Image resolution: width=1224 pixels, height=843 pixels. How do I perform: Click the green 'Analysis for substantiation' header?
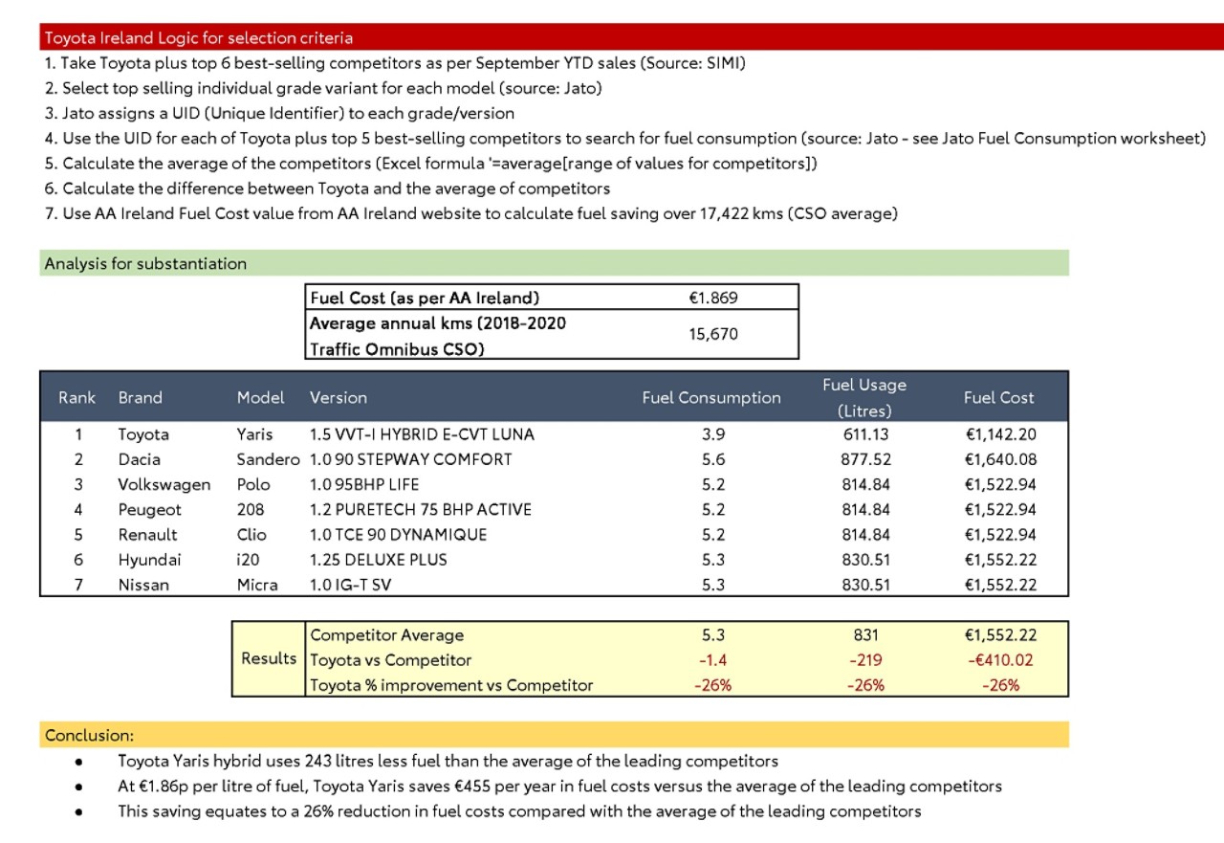point(555,263)
